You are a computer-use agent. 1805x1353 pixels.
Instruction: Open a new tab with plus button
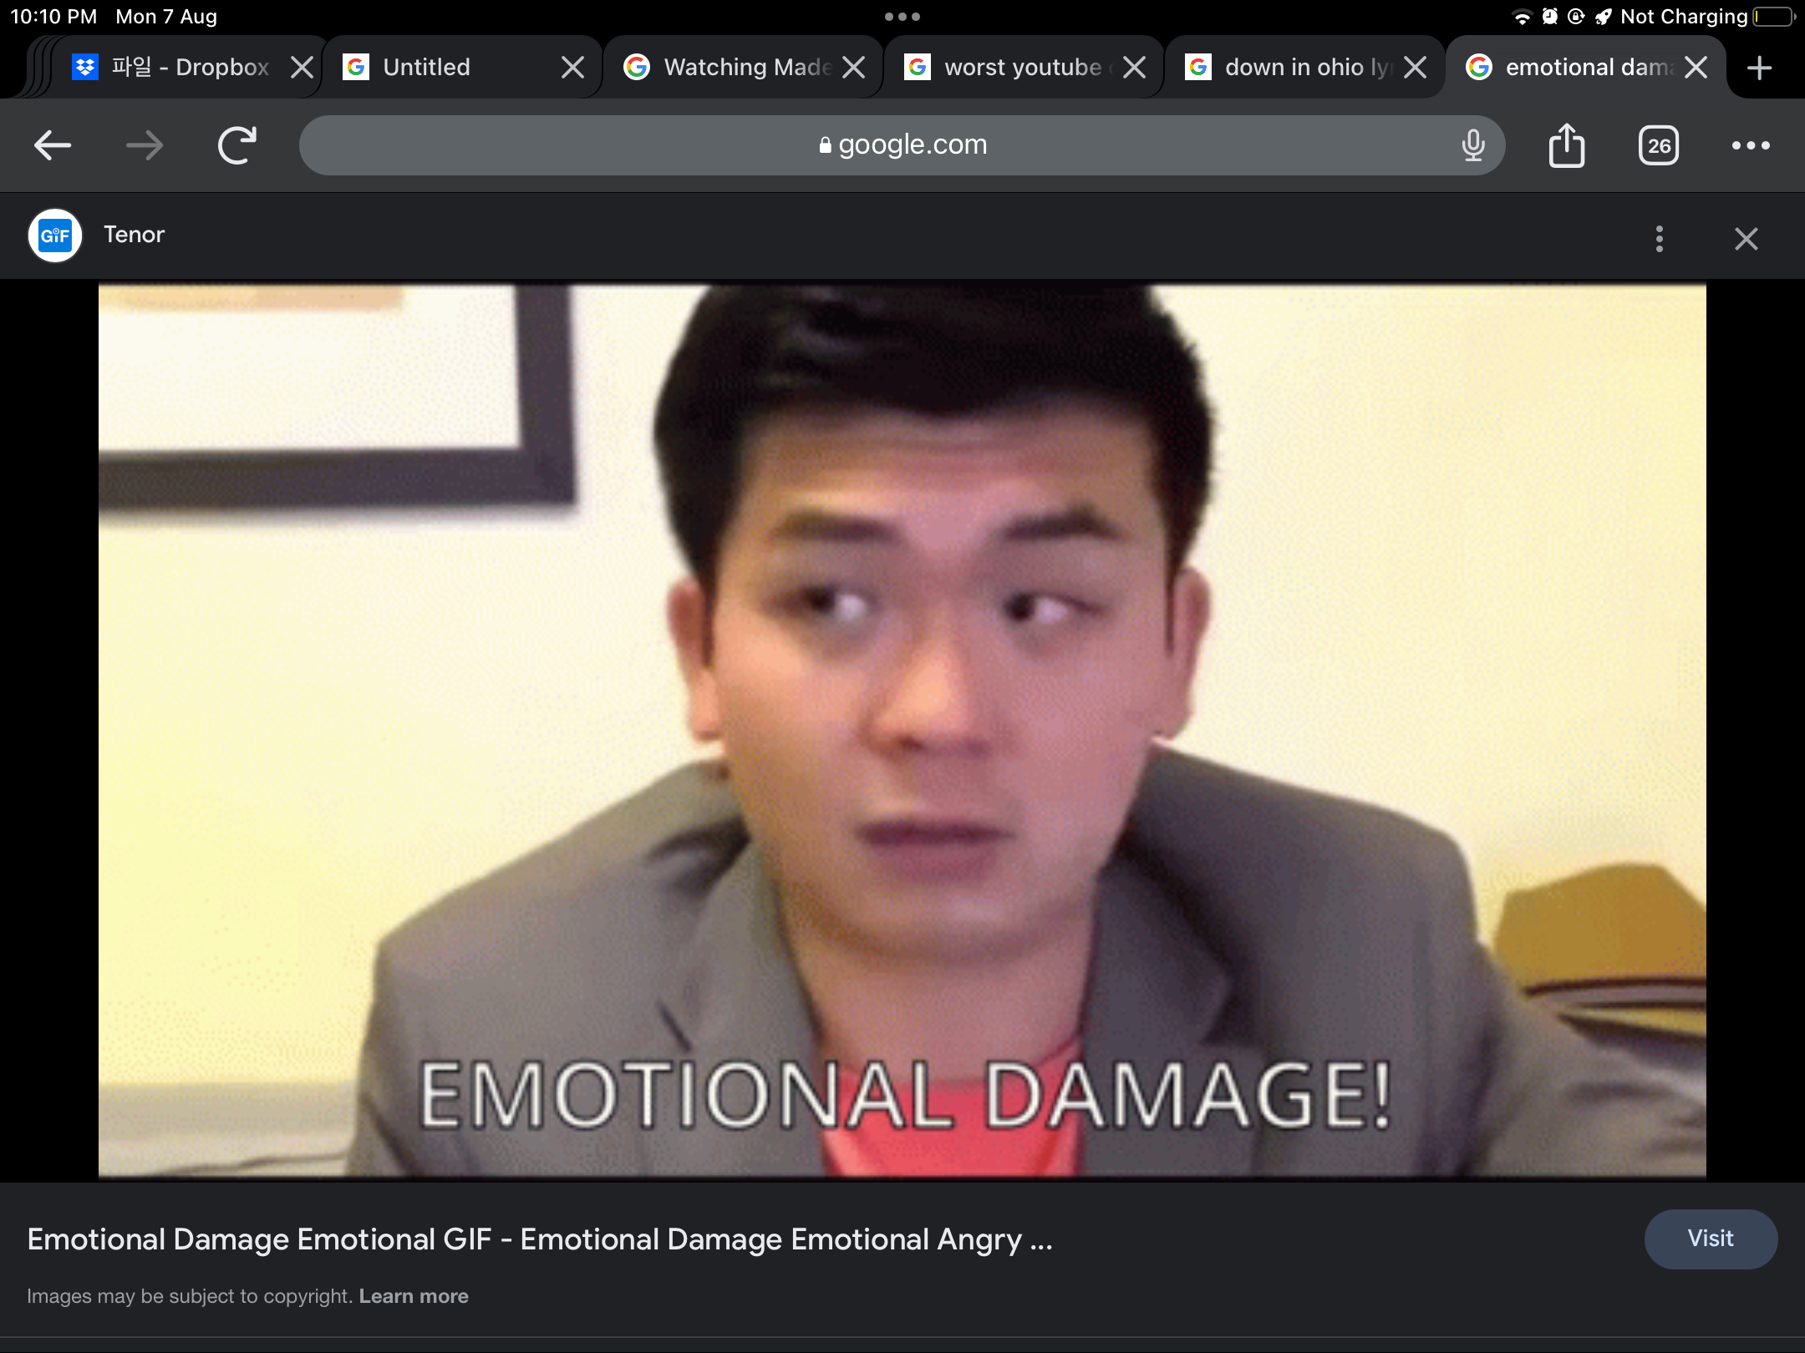pyautogui.click(x=1759, y=68)
